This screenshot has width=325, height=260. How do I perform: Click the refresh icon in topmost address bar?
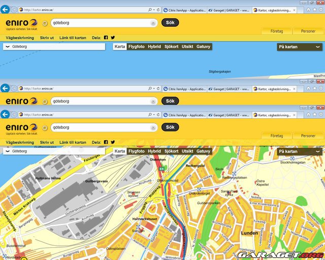[x=158, y=10]
